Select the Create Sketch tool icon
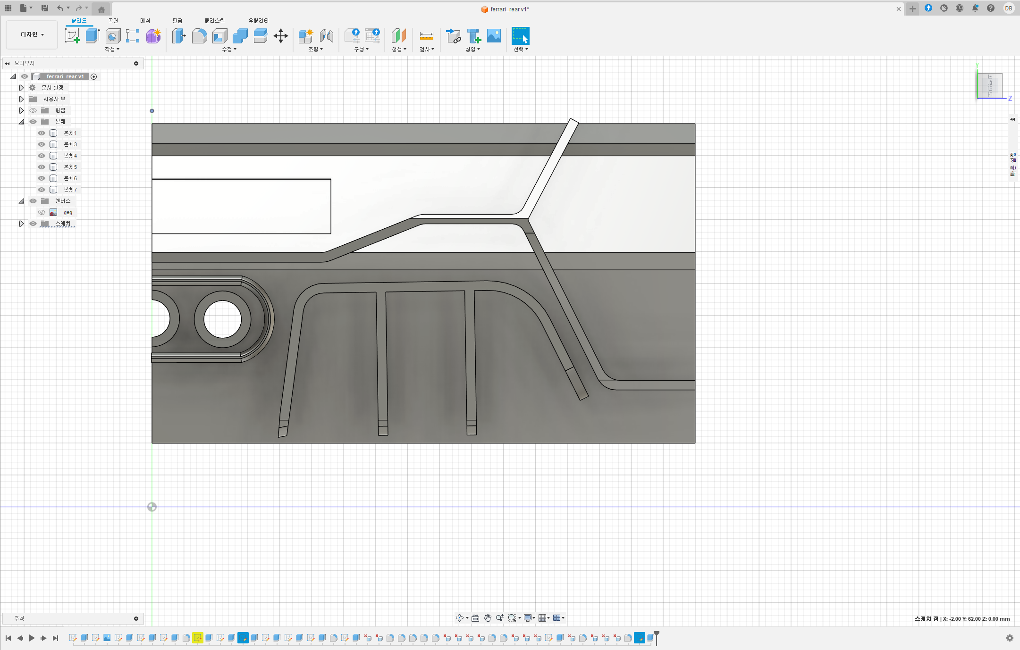The width and height of the screenshot is (1020, 650). tap(72, 36)
